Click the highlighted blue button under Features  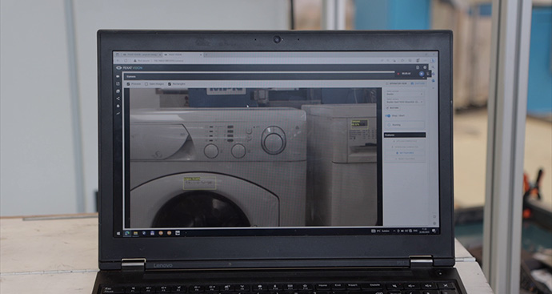(x=405, y=153)
